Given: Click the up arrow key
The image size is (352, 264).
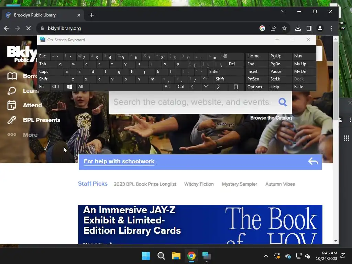Looking at the screenshot, I should point(205,79).
